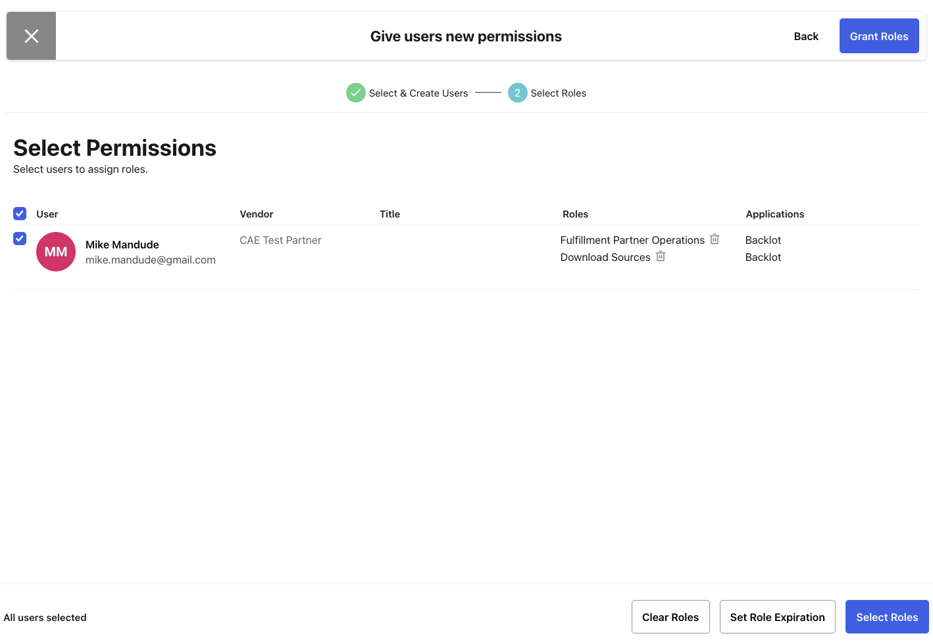The width and height of the screenshot is (933, 644).
Task: Click the CAE Test Partner vendor entry
Action: (280, 240)
